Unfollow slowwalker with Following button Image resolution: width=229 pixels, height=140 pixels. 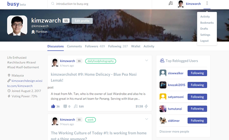197,73
